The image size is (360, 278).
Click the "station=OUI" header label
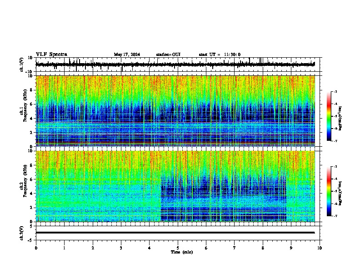(168, 55)
